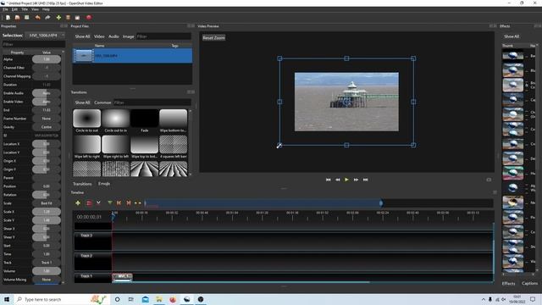Open the Track value Track 1 property
This screenshot has width=542, height=305.
tap(47, 263)
